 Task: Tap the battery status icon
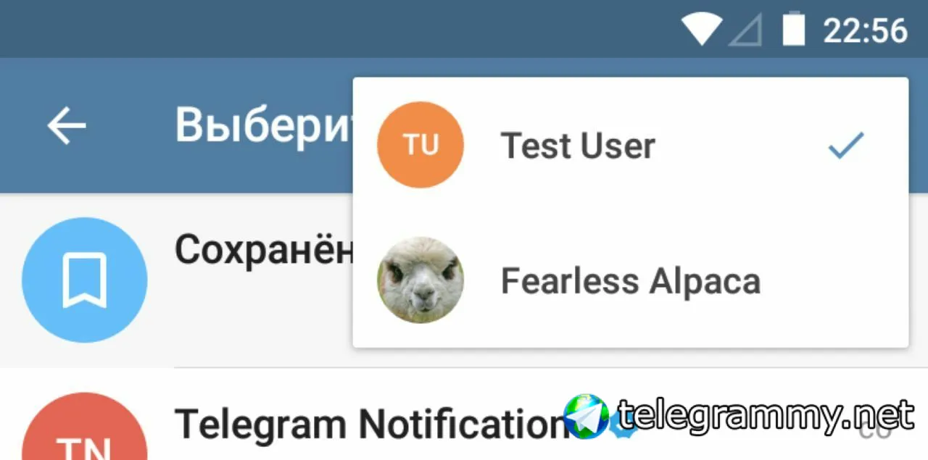(794, 29)
